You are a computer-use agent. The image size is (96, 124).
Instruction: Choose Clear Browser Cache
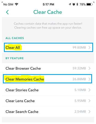point(48,68)
